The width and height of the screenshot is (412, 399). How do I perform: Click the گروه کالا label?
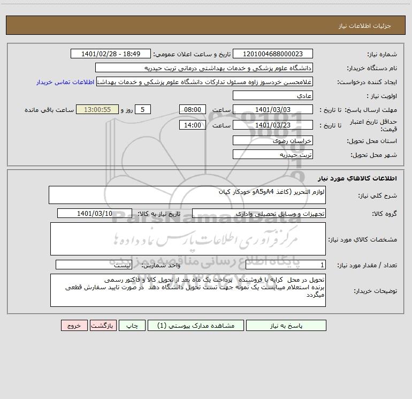[384, 214]
